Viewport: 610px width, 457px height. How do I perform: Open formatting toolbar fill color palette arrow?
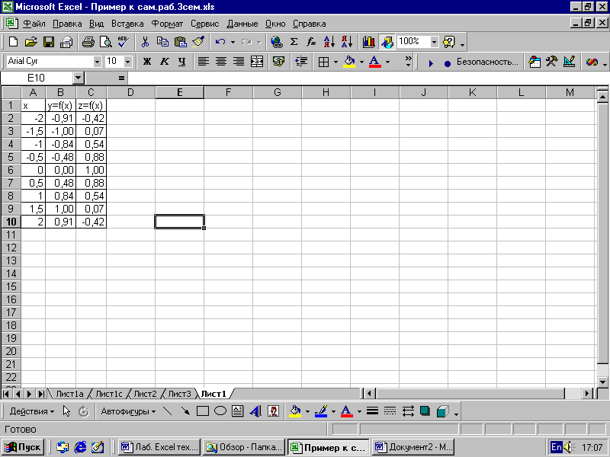pos(361,62)
